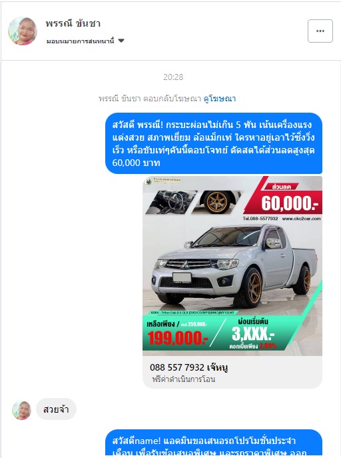Select the first blue greeting message bubble
This screenshot has height=458, width=341.
coord(214,143)
